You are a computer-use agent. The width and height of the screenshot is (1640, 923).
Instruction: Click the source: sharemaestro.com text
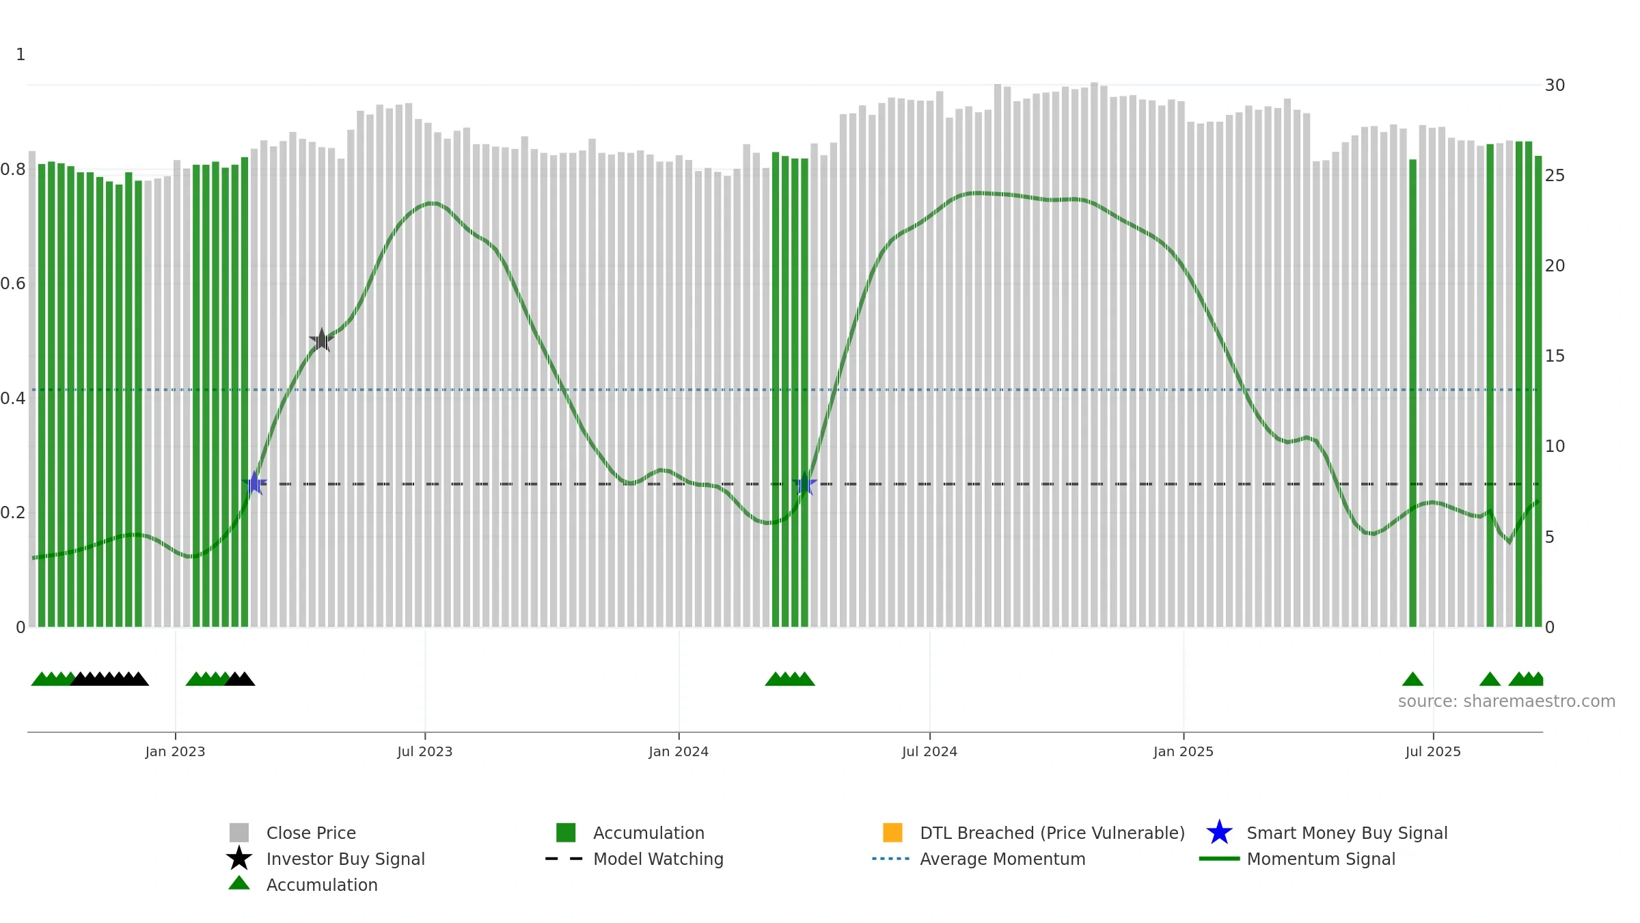coord(1507,701)
